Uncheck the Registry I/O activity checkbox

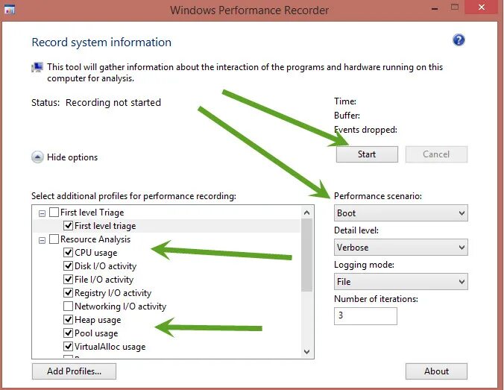68,292
